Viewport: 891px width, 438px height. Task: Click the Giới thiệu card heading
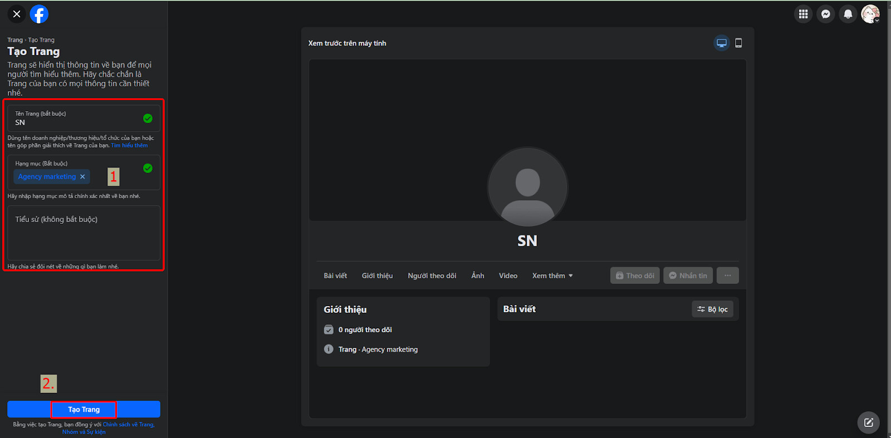tap(345, 309)
